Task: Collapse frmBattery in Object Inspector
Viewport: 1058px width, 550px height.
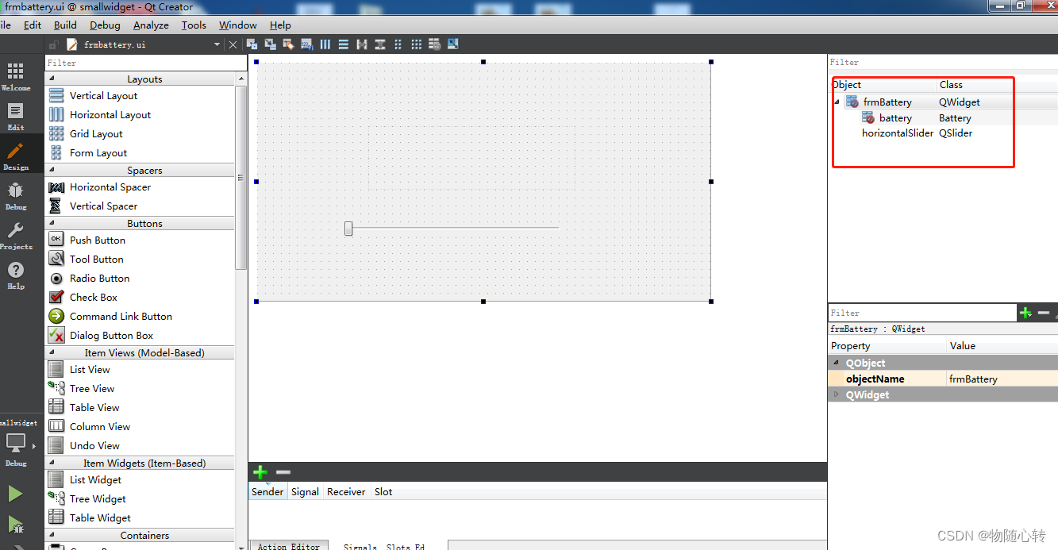Action: coord(837,102)
